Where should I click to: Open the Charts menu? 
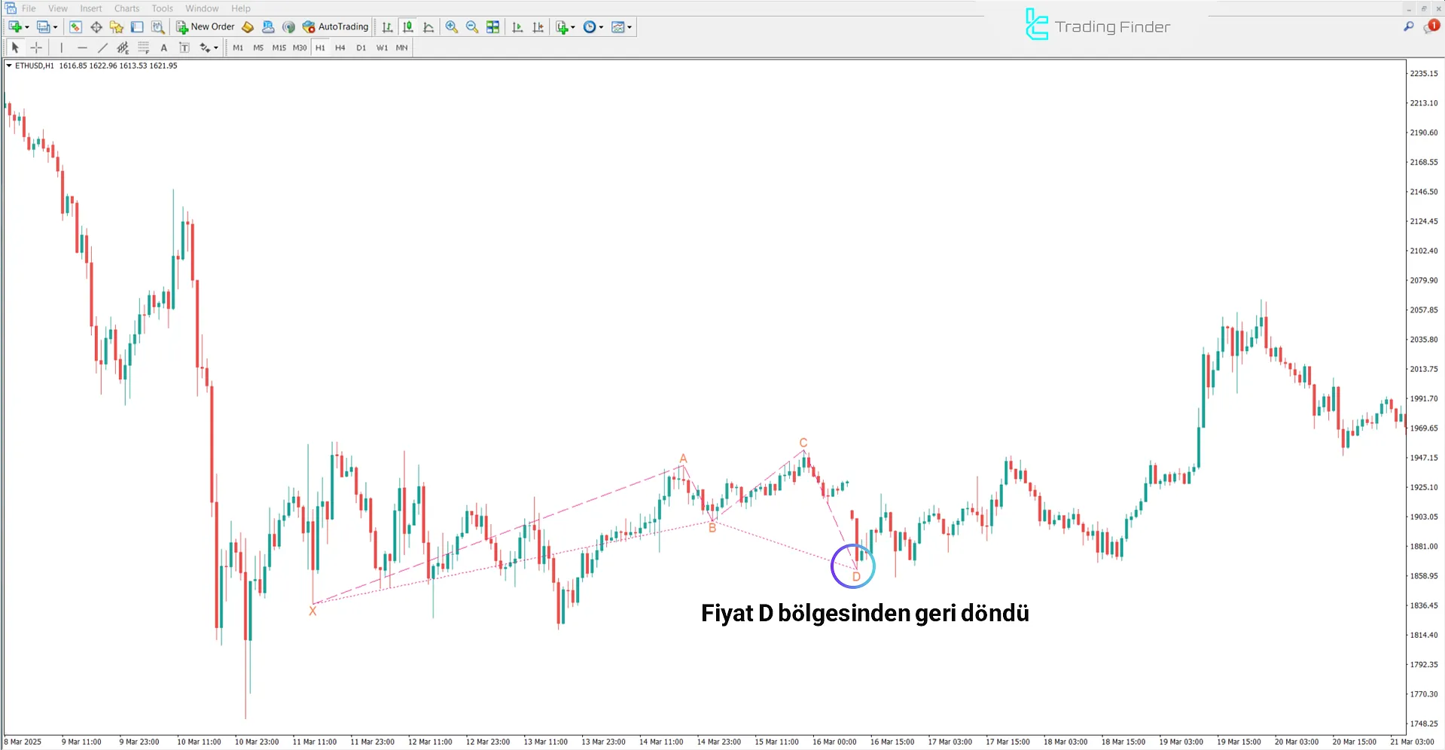[x=126, y=8]
